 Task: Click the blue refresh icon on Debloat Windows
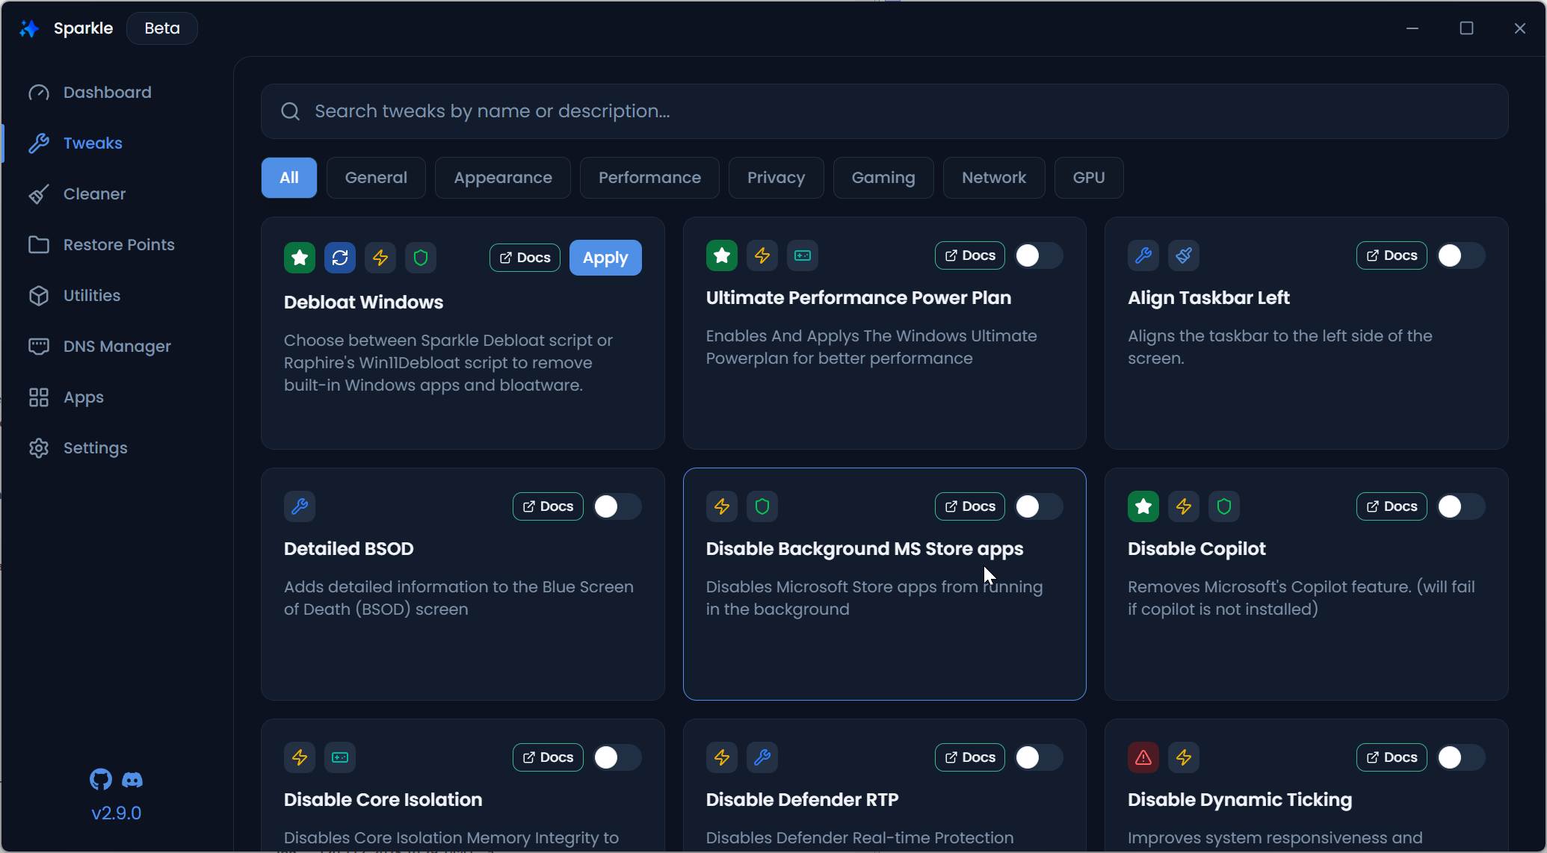pos(340,258)
